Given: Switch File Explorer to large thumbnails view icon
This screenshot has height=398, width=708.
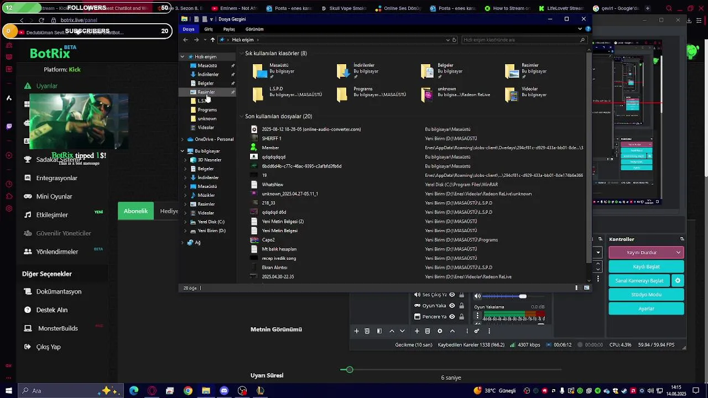Looking at the screenshot, I should (x=587, y=288).
